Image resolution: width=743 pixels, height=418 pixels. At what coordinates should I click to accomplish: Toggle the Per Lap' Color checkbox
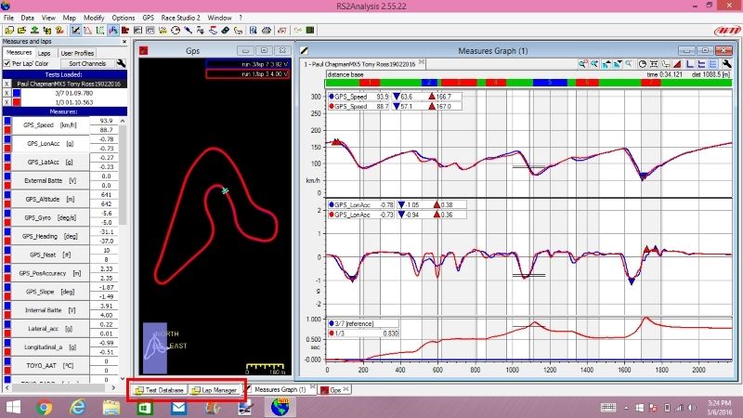(x=7, y=63)
